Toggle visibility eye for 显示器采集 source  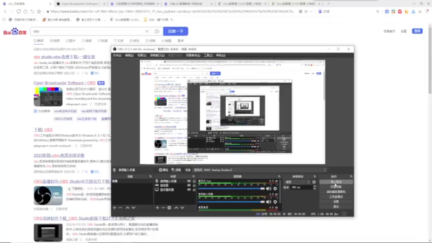pyautogui.click(x=189, y=190)
